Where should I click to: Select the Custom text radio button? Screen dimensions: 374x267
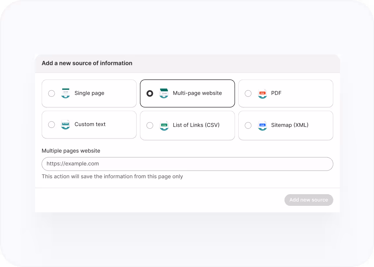pyautogui.click(x=51, y=125)
